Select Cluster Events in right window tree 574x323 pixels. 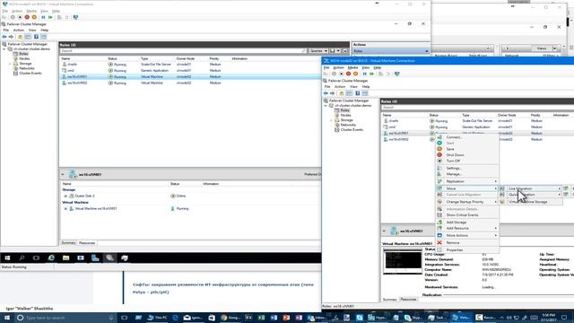tap(352, 129)
